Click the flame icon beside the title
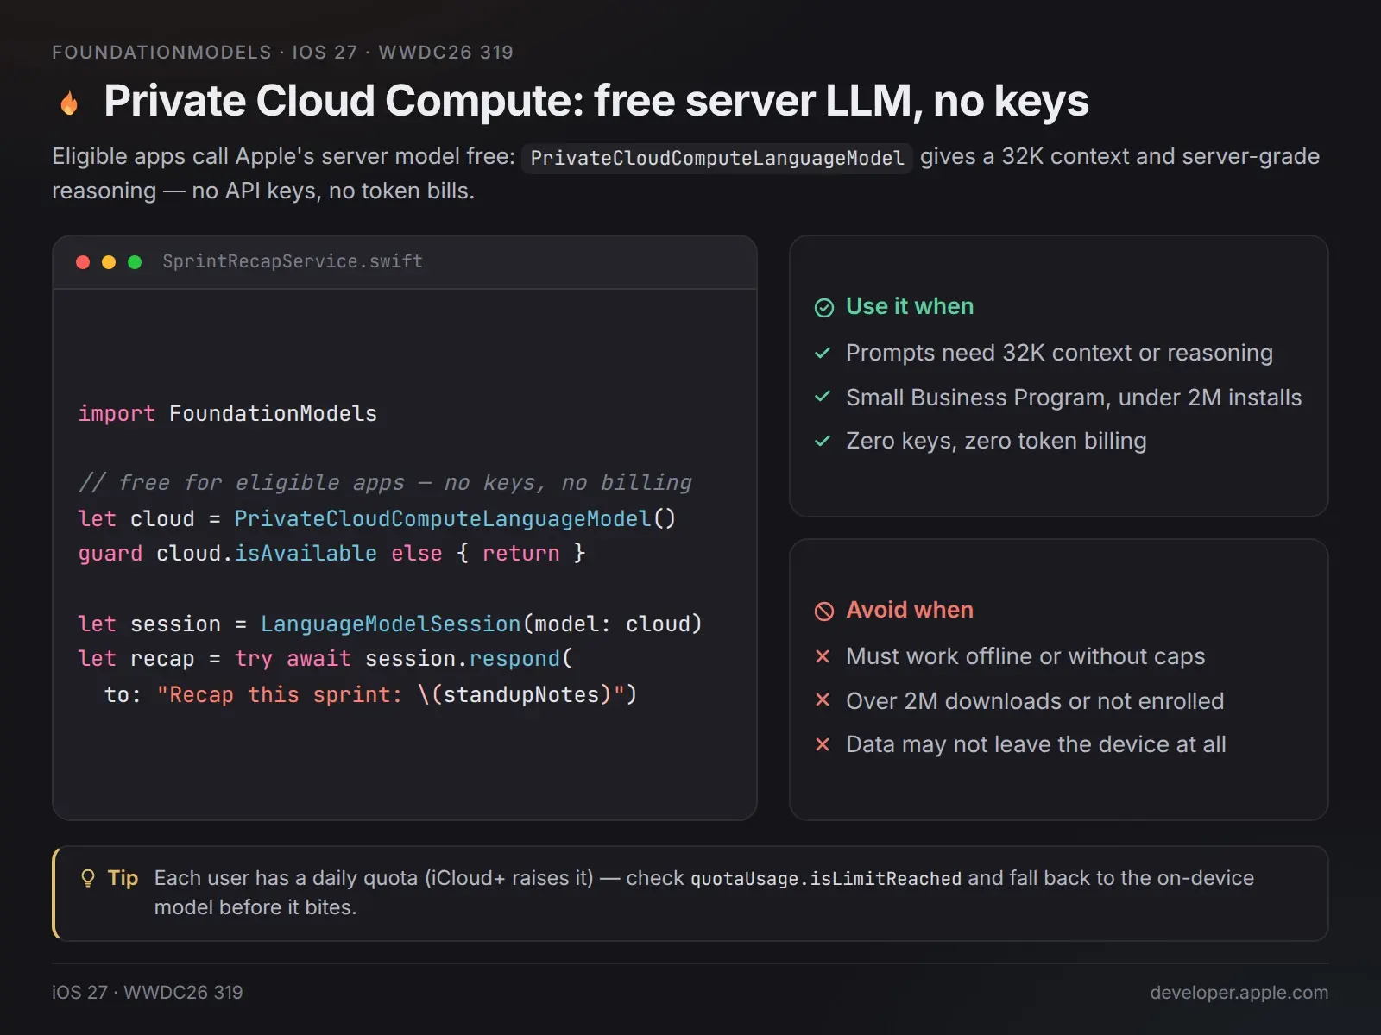Screen dimensions: 1381x1035 point(69,103)
